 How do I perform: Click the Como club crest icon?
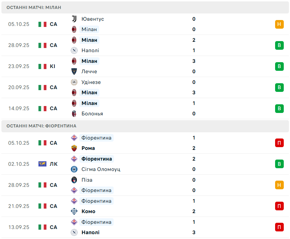click(74, 211)
